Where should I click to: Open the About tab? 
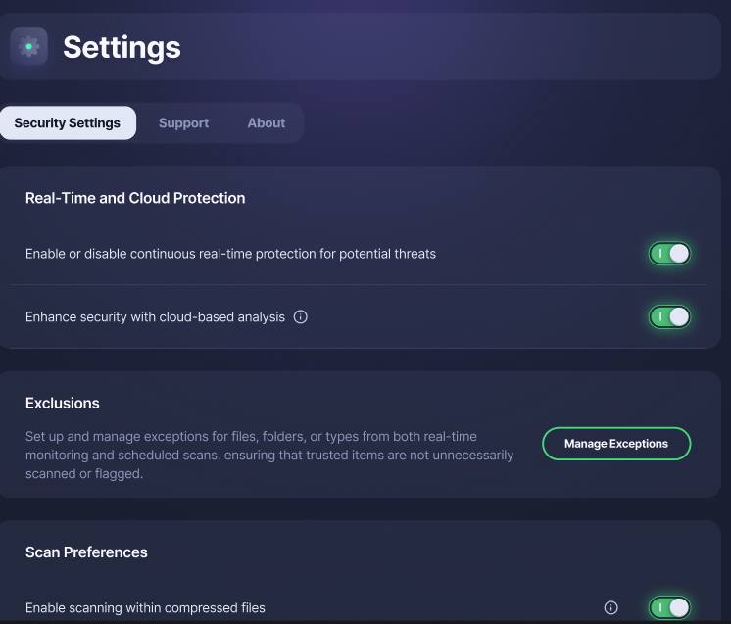267,123
